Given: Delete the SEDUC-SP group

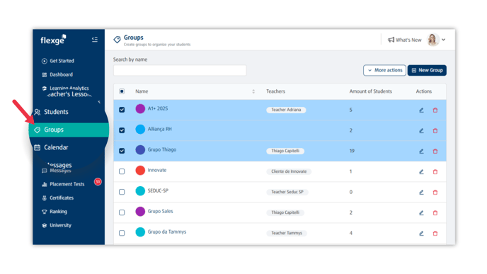Looking at the screenshot, I should [x=435, y=192].
